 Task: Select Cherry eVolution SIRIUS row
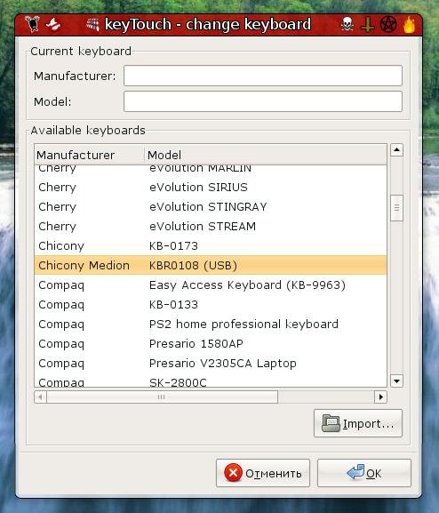tap(211, 187)
